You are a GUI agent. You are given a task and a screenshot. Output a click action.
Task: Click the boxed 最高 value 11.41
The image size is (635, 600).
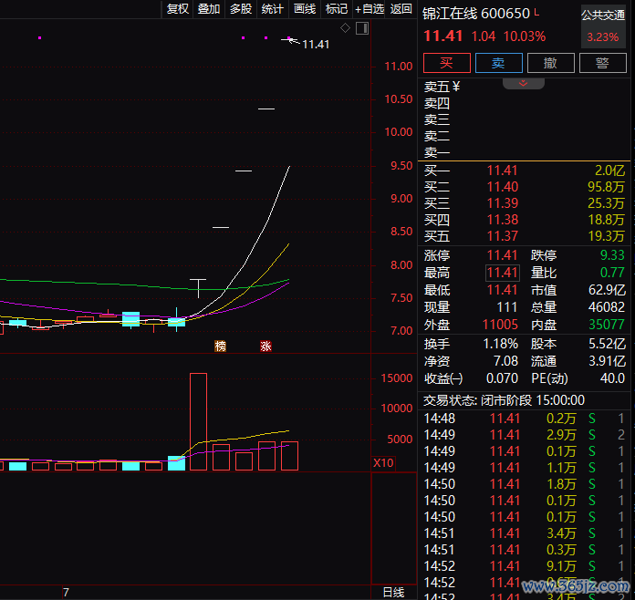(503, 273)
